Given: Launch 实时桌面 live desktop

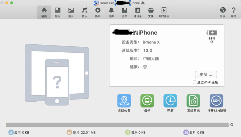Looking at the screenshot, I should 164,12.
